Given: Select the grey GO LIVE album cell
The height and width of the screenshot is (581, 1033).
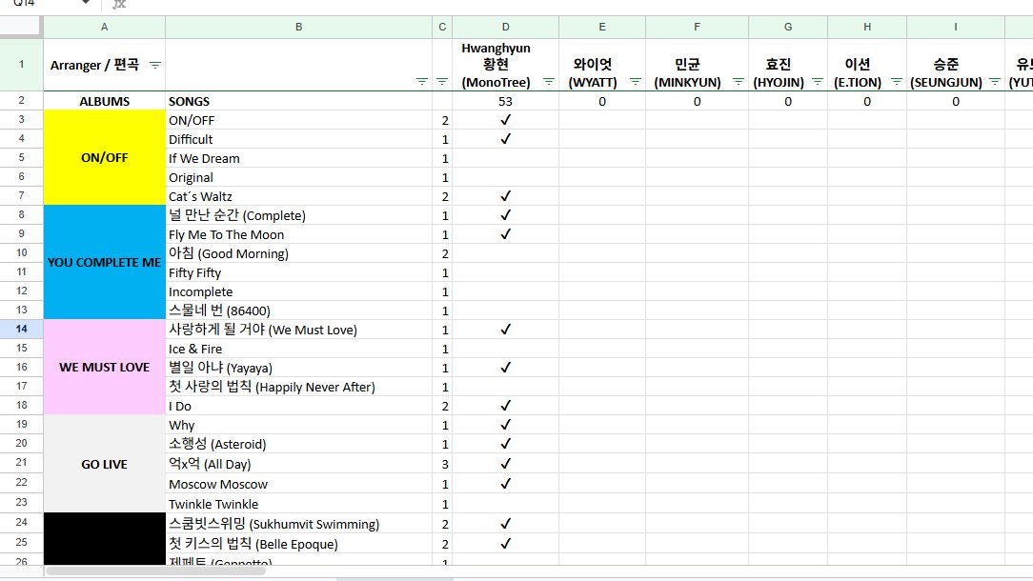Looking at the screenshot, I should (104, 464).
